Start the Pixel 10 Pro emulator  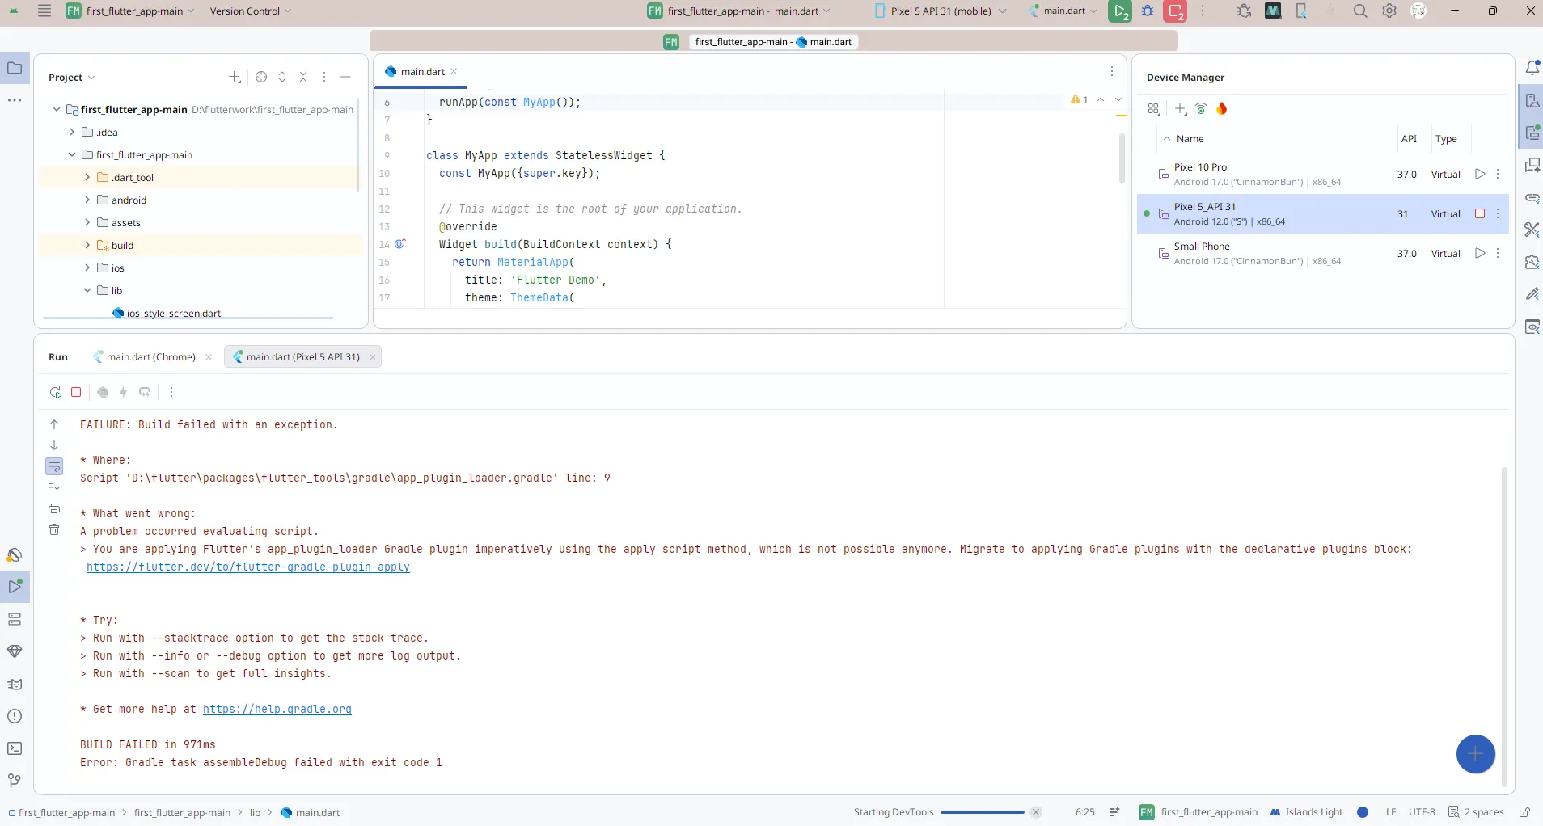coord(1480,175)
